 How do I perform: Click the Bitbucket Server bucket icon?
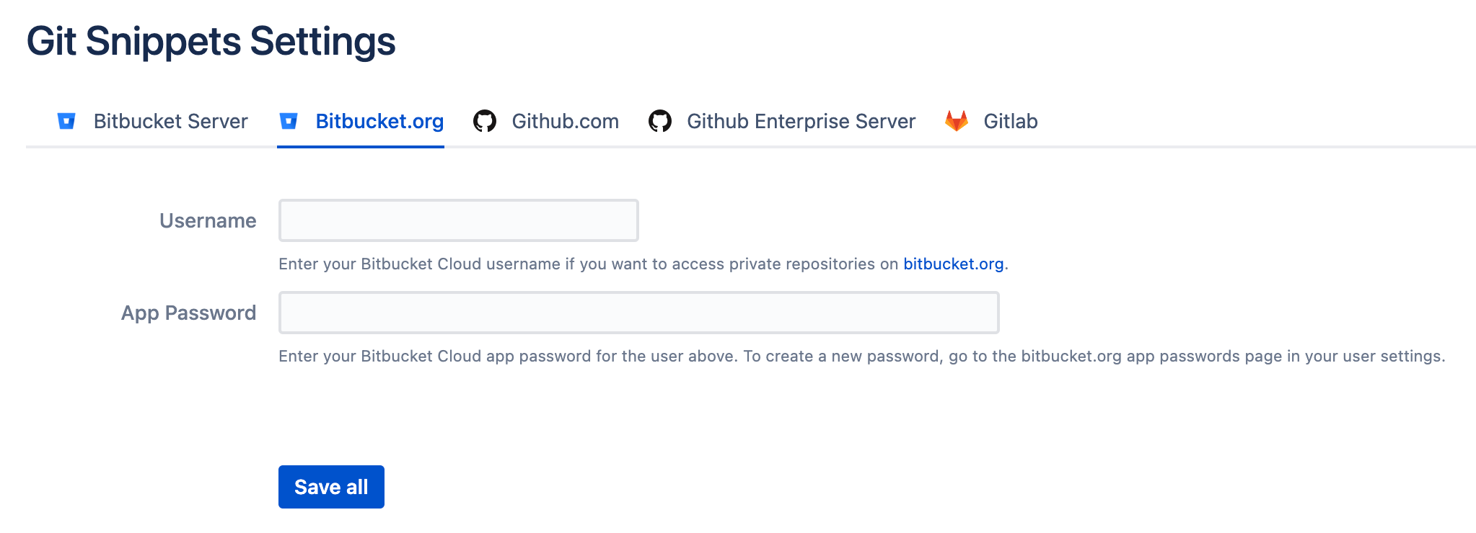tap(66, 121)
